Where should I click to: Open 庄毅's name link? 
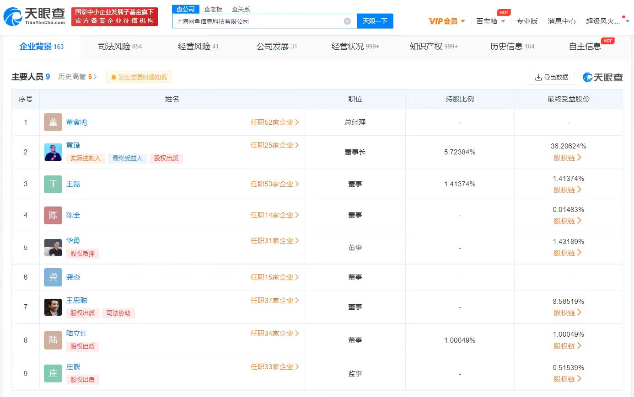[x=73, y=367]
